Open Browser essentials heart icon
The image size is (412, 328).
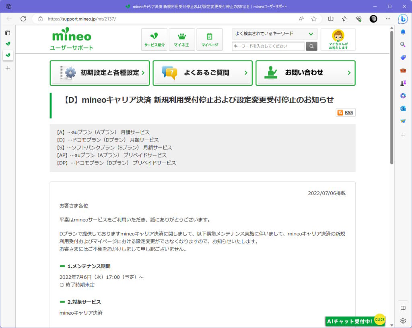(358, 19)
